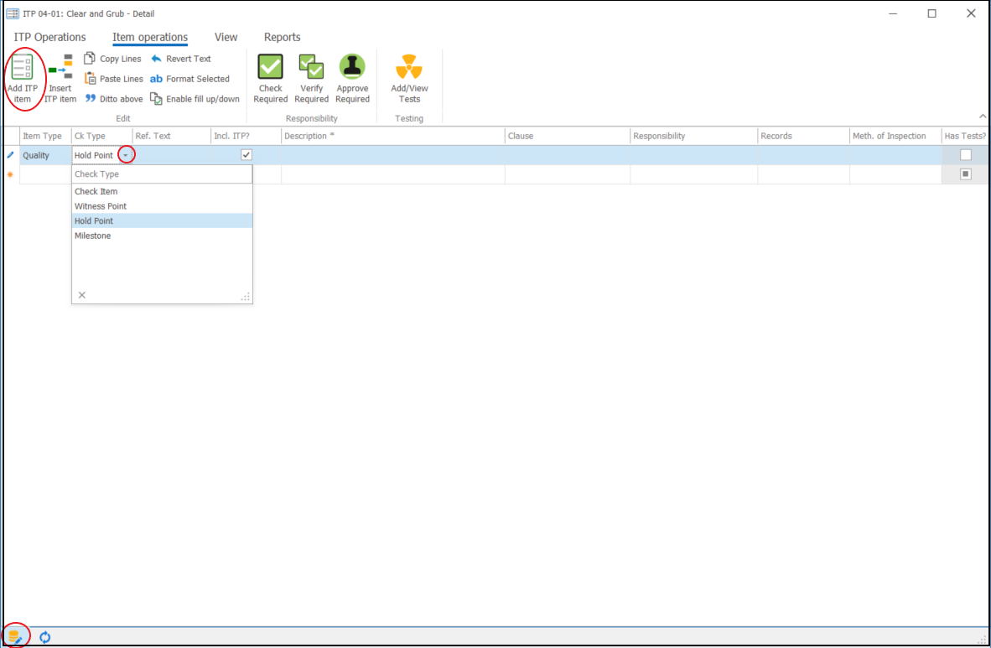The height and width of the screenshot is (648, 991).
Task: Toggle the Incl. ITP? checkbox
Action: 246,155
